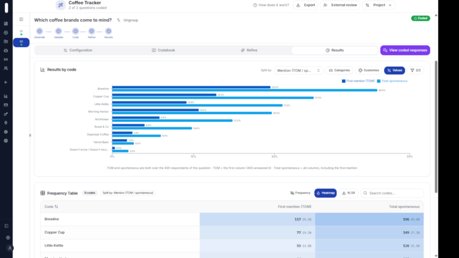Screen dimensions: 459x258
Task: Click the Generate step circle
Action: pyautogui.click(x=39, y=31)
